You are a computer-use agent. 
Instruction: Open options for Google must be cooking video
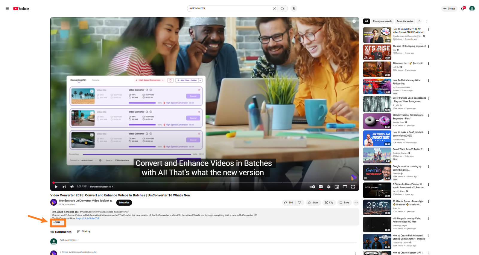428,167
